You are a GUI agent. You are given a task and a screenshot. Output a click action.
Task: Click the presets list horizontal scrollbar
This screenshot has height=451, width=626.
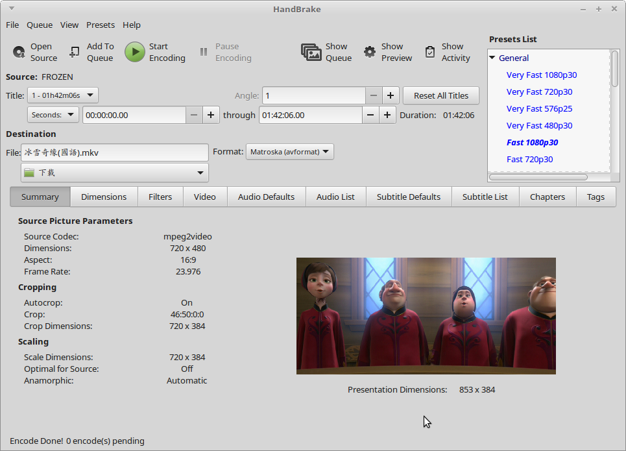tap(538, 177)
